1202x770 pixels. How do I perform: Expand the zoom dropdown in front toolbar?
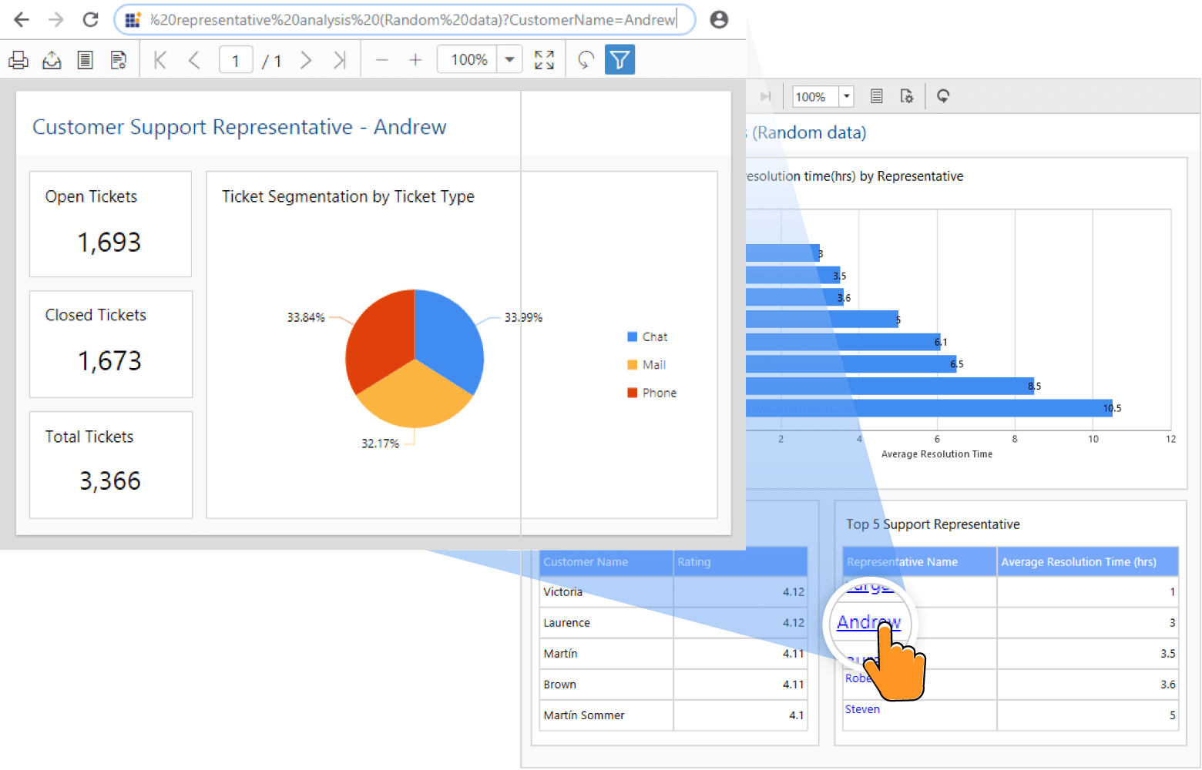point(509,60)
